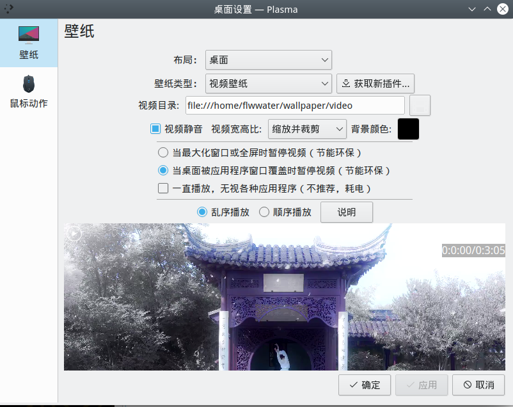The width and height of the screenshot is (513, 407).
Task: Click the 0:0:00/0:3:05 time display
Action: click(473, 250)
